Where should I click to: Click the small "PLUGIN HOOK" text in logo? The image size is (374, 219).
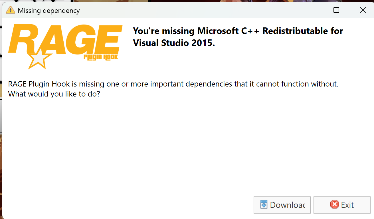pyautogui.click(x=101, y=57)
